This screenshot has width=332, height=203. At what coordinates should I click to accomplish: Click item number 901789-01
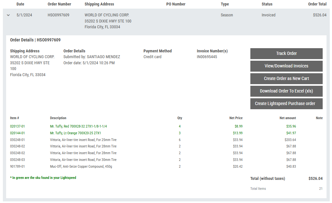click(x=17, y=166)
